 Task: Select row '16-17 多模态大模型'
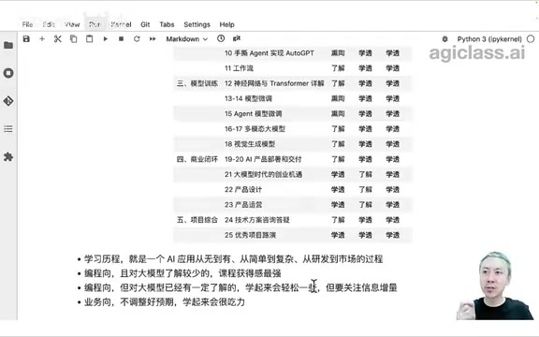point(292,128)
